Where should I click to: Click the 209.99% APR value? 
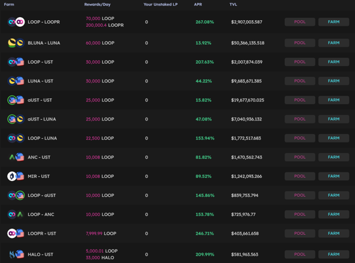coord(205,254)
